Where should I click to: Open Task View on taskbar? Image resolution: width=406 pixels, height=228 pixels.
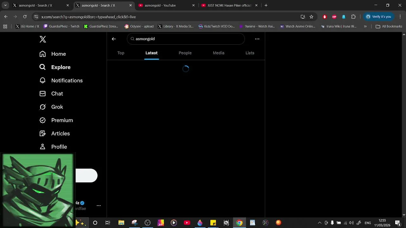pyautogui.click(x=108, y=223)
